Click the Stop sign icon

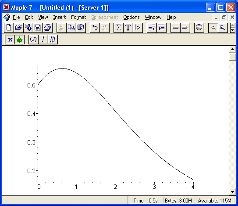pos(199,28)
